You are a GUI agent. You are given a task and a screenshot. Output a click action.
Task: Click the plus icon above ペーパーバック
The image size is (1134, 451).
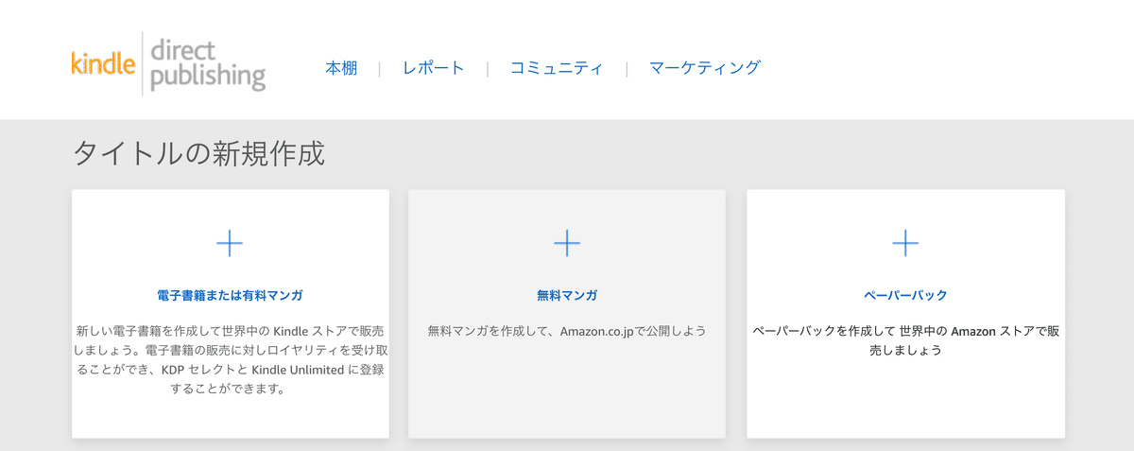click(x=905, y=243)
